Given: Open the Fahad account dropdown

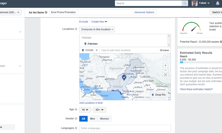Looking at the screenshot, I should pyautogui.click(x=204, y=3).
